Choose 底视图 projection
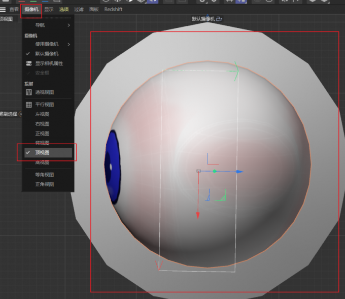Screen dimensions: 345x299 (48, 162)
